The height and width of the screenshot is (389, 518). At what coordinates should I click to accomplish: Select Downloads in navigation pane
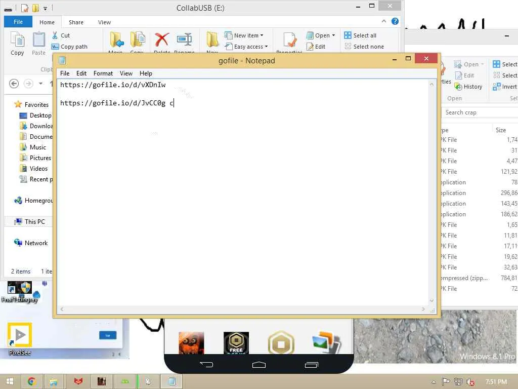[x=36, y=126]
